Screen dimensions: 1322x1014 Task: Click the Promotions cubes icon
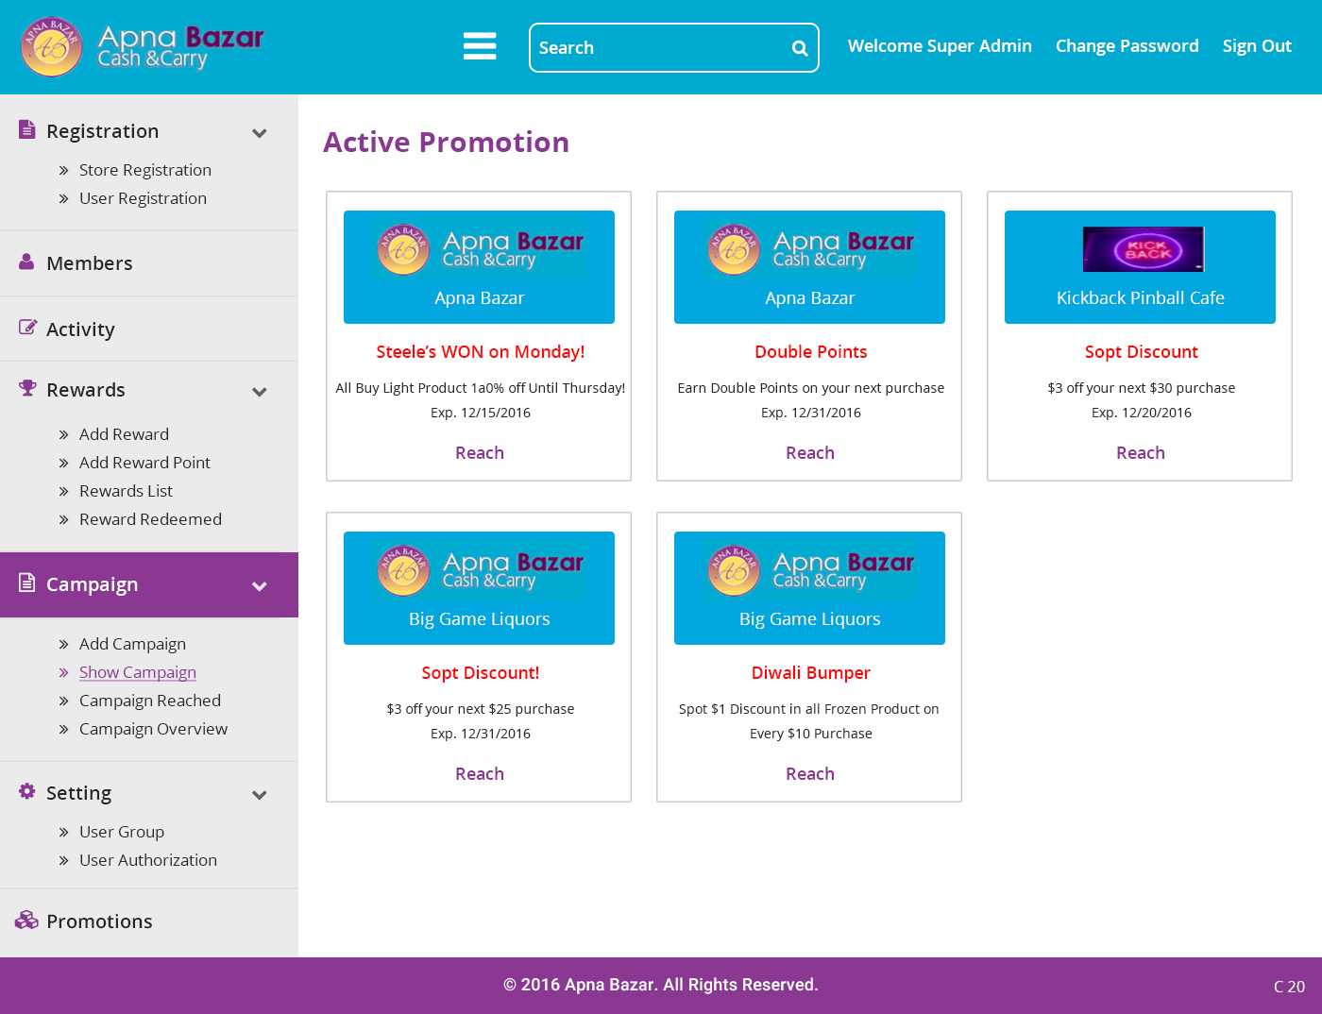point(26,920)
